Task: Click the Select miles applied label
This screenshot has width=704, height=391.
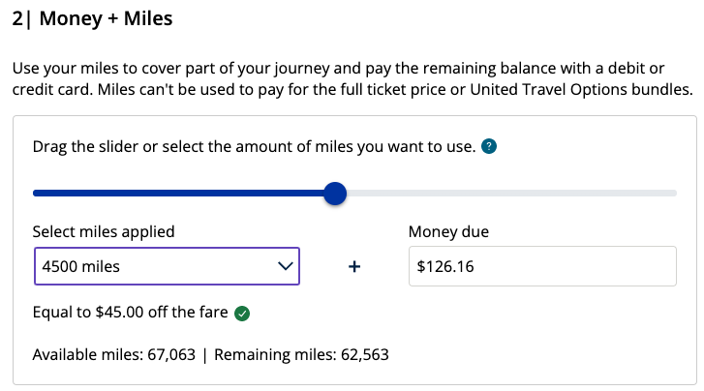Action: click(104, 231)
